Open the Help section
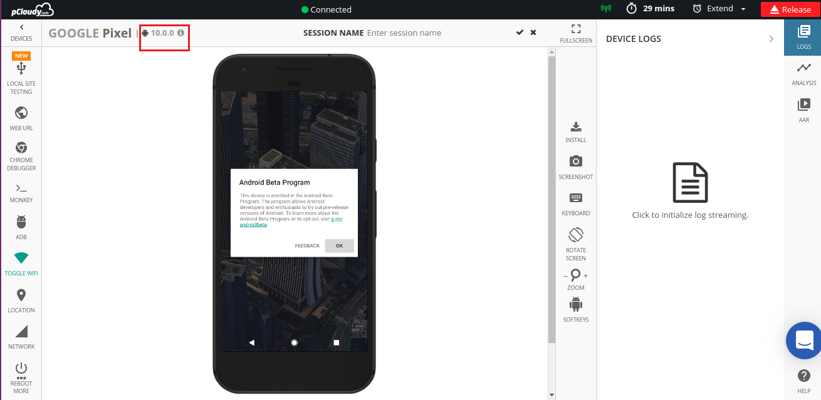Viewport: 821px width, 400px height. 804,381
